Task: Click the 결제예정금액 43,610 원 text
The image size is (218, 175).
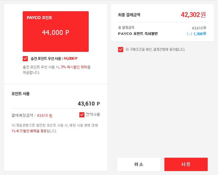Action: point(32,116)
